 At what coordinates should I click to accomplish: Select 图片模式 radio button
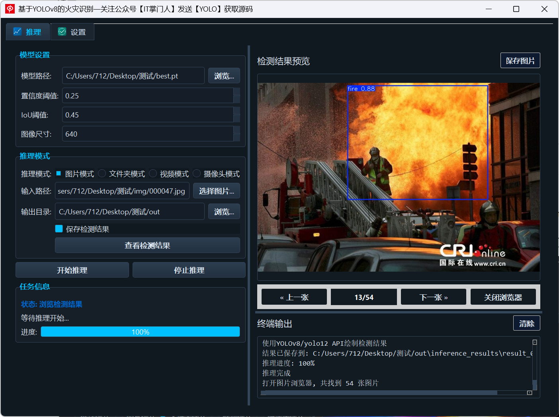[x=59, y=173]
